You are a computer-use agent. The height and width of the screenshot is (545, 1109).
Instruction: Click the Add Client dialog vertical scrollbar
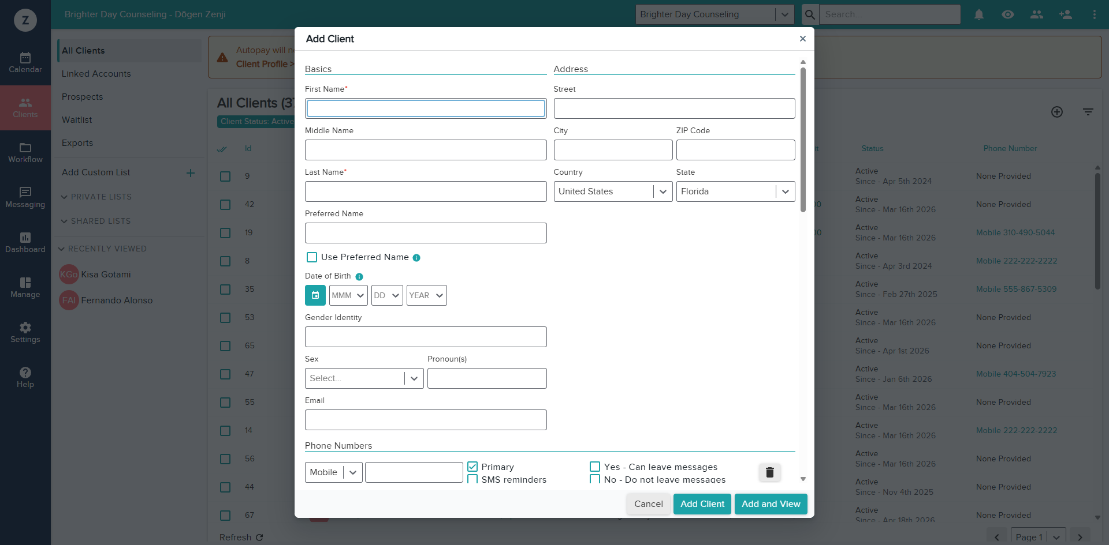pos(803,140)
